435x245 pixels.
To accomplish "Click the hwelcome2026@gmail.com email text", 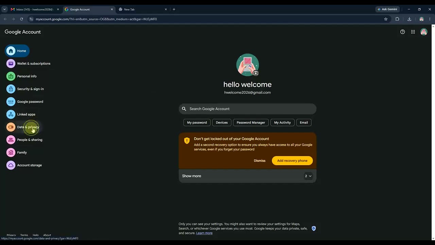I will point(247,93).
